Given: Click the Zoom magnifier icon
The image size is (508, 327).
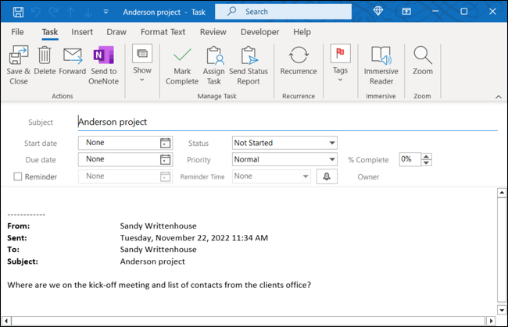Looking at the screenshot, I should click(x=423, y=62).
